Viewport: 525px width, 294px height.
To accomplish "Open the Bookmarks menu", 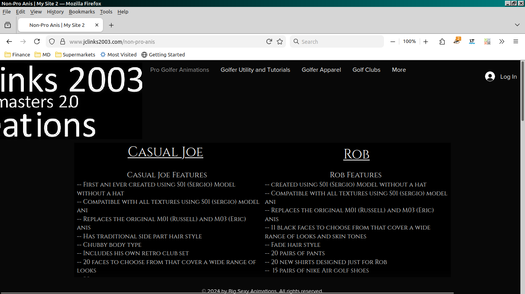I will 81,12.
